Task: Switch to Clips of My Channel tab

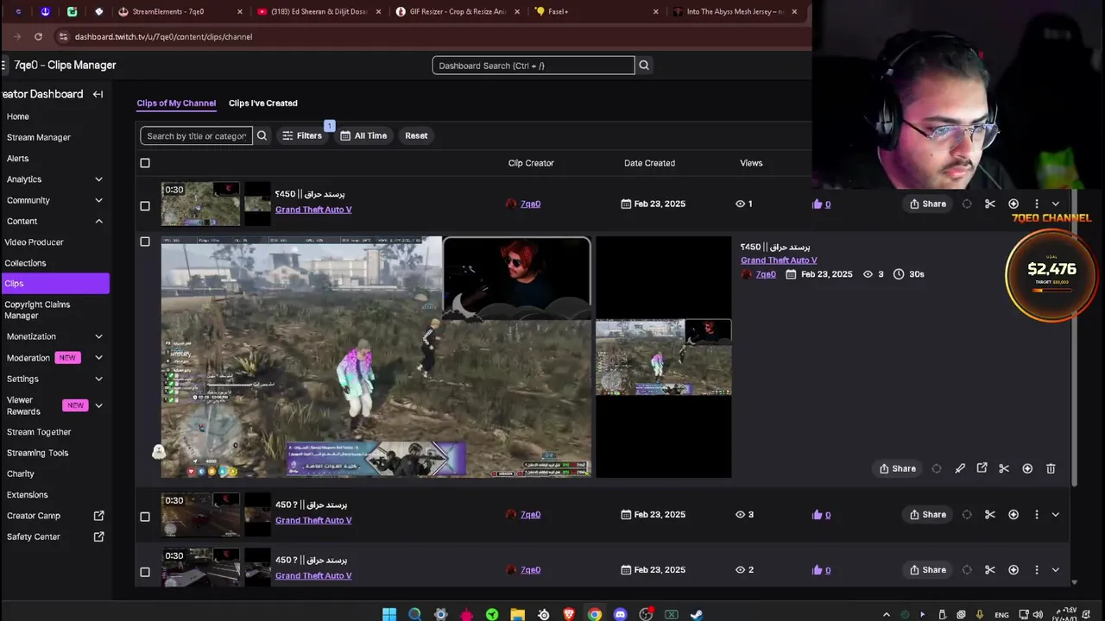Action: [x=176, y=103]
